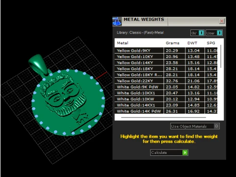236x177 pixels.
Task: Close the Metal Weights panel
Action: pyautogui.click(x=222, y=21)
